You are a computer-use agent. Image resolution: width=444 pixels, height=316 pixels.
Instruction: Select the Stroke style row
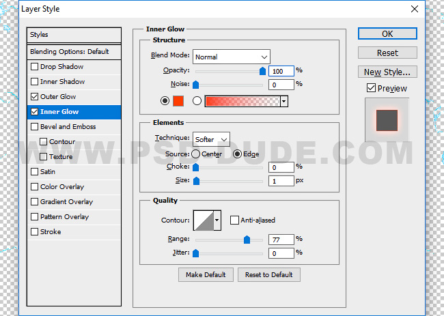[74, 231]
